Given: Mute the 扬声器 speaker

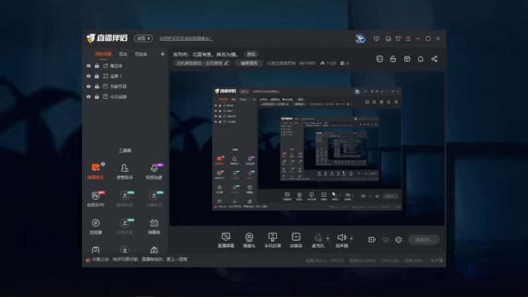Looking at the screenshot, I should pyautogui.click(x=341, y=240).
